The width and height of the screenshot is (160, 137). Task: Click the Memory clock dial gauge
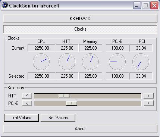[91, 62]
